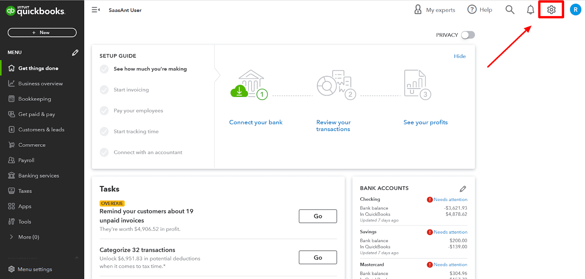Screen dimensions: 585x279
Task: Click the Payroll people icon
Action: 12,160
